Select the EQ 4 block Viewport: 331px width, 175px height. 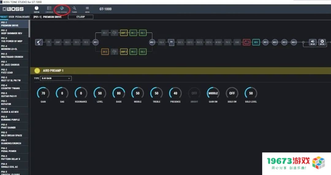click(162, 42)
